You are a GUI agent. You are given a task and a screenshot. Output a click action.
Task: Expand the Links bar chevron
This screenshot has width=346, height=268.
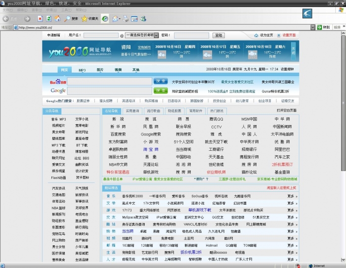pos(344,27)
